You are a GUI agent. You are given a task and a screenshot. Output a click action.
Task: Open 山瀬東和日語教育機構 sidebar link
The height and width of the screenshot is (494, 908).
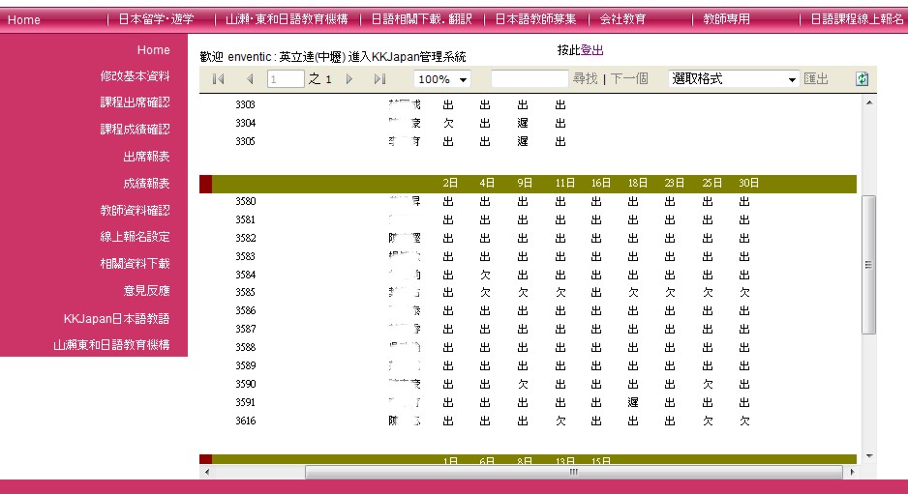coord(111,345)
